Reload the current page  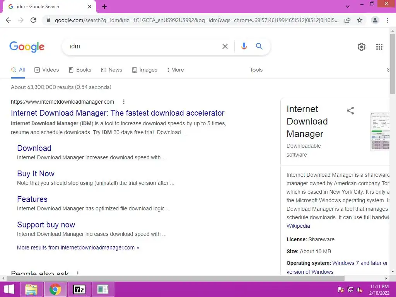[x=33, y=20]
